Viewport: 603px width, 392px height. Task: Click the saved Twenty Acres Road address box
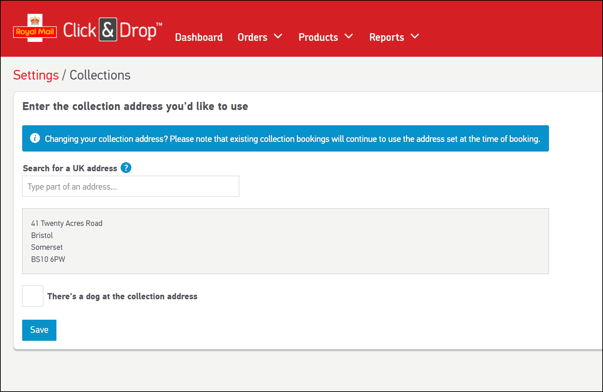point(285,241)
